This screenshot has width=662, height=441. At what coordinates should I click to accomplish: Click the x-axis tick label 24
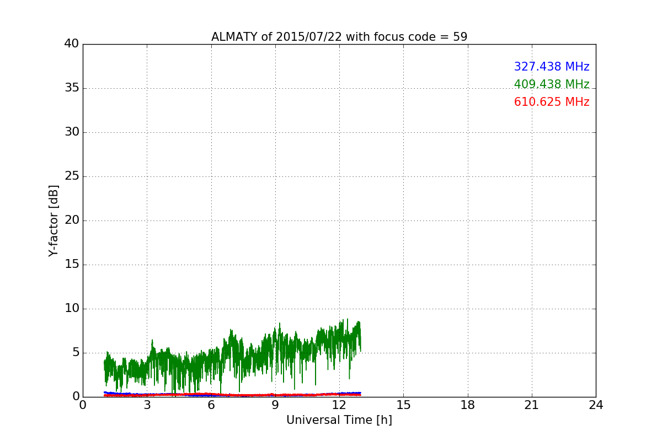[596, 405]
